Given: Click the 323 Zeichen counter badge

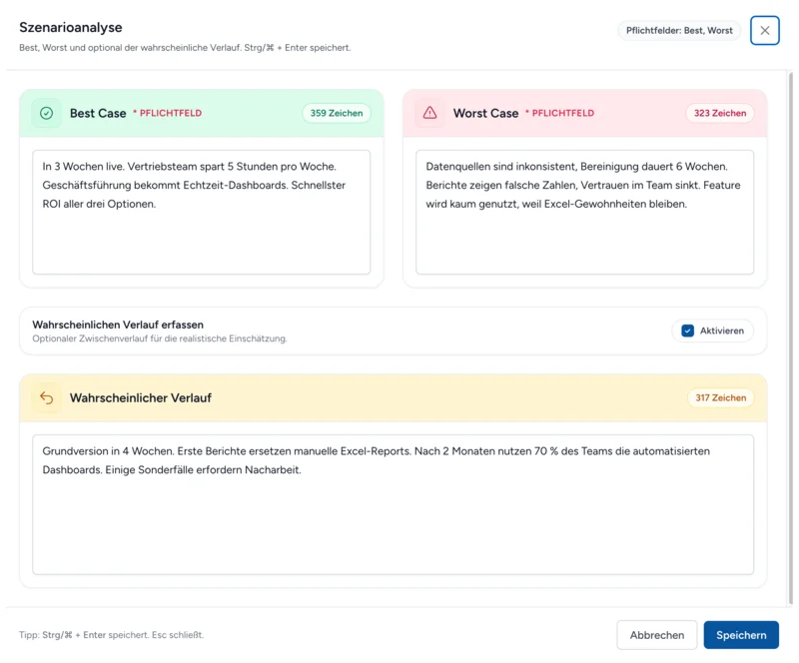Looking at the screenshot, I should point(719,113).
